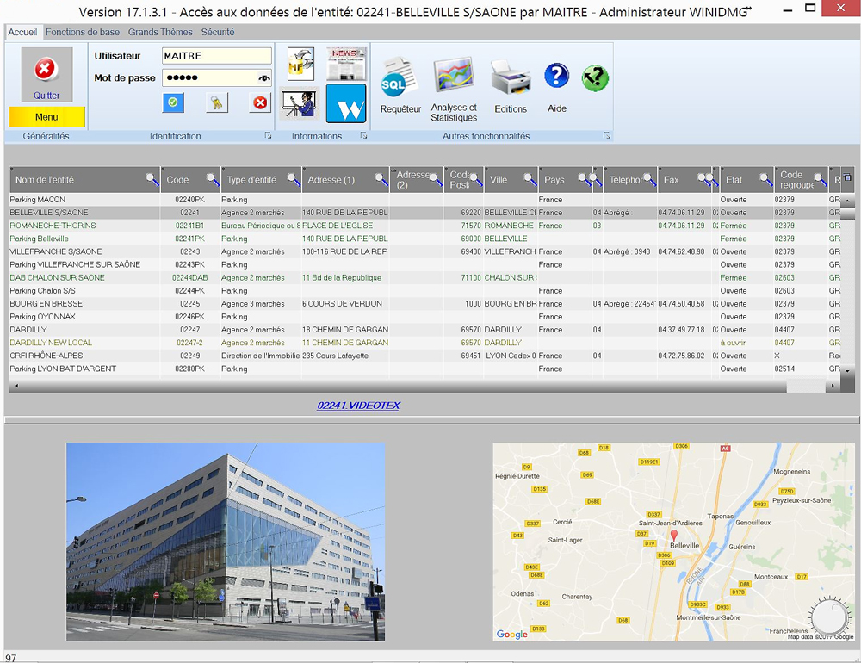Open Analyses et Statistiques

[x=454, y=77]
